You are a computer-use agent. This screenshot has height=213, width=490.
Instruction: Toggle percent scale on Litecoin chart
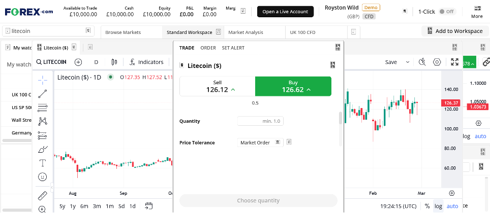point(427,206)
